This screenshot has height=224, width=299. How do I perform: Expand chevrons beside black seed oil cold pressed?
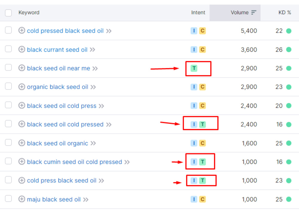click(x=109, y=125)
